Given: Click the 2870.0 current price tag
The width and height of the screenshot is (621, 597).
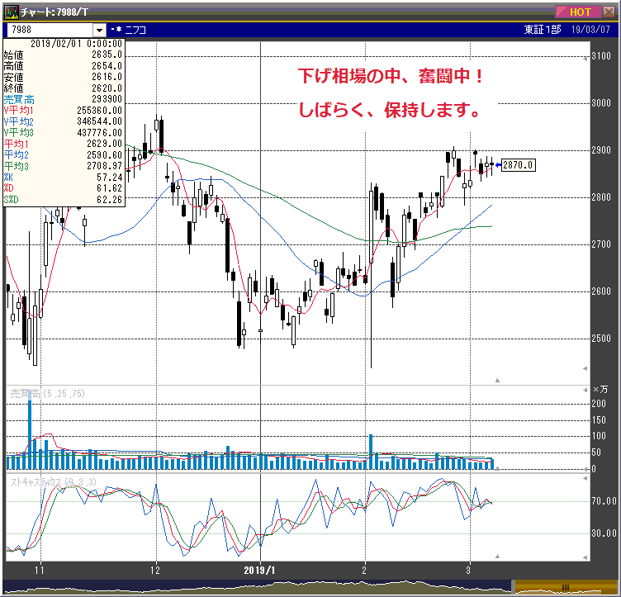Looking at the screenshot, I should click(519, 165).
